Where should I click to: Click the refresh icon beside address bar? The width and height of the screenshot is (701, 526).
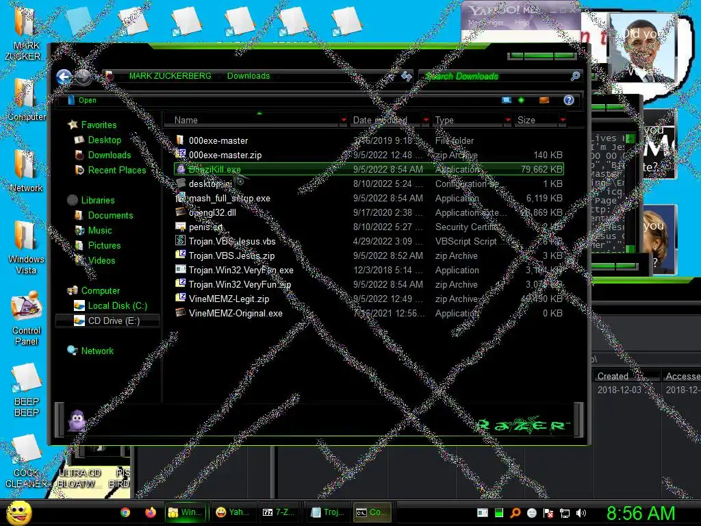pos(406,76)
